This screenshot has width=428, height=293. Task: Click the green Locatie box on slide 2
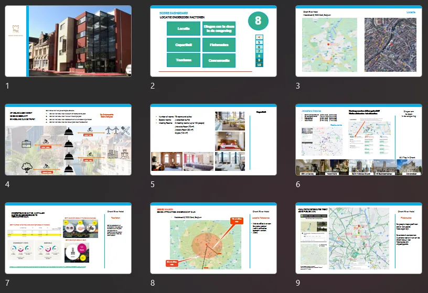point(184,29)
